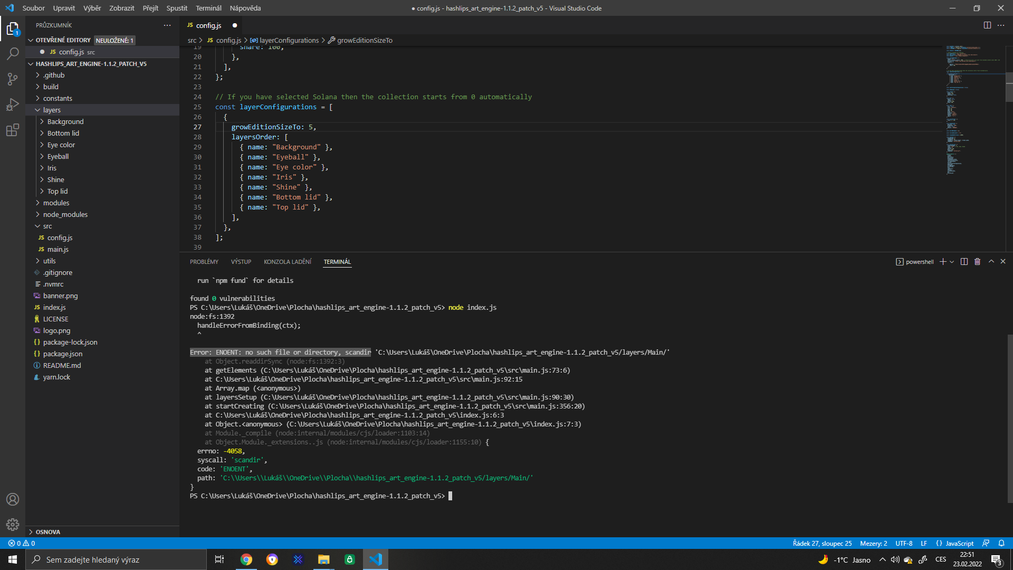Split the terminal
The height and width of the screenshot is (570, 1013).
coord(964,261)
